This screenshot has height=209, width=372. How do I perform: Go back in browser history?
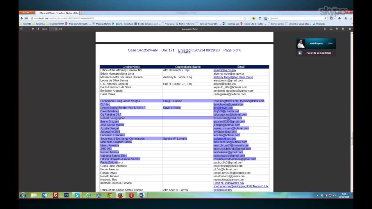22,18
